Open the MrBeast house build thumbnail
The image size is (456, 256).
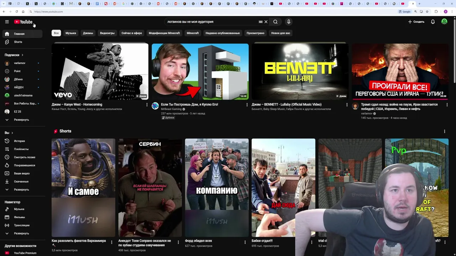(x=200, y=71)
